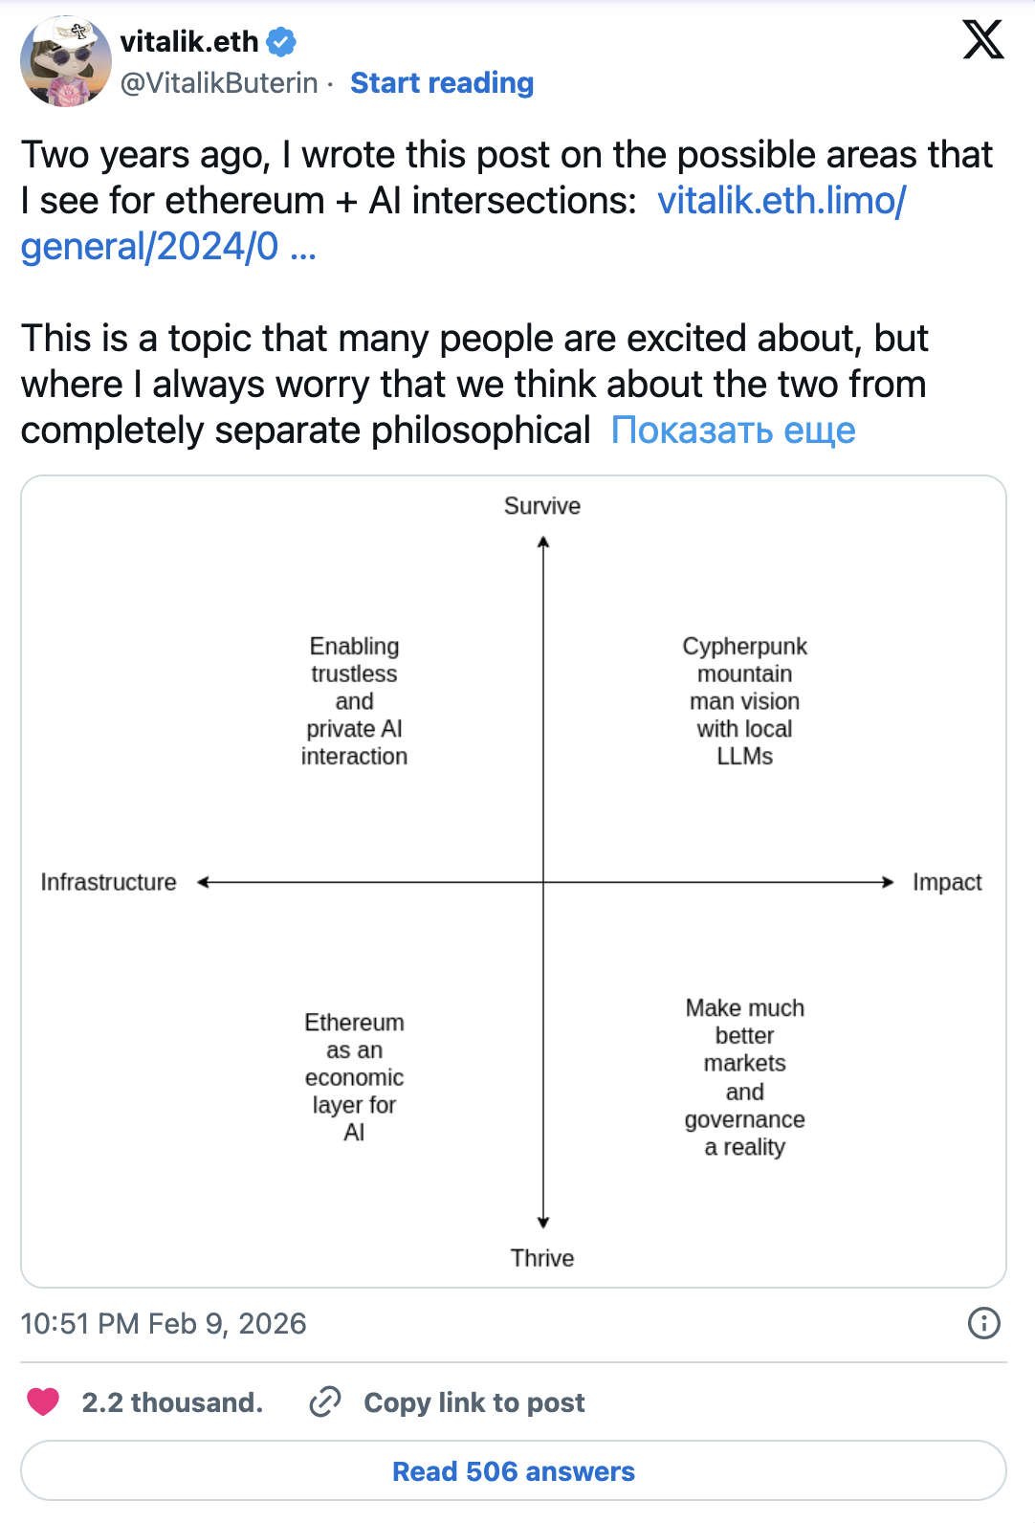The image size is (1035, 1523).
Task: Open the "Start reading" link
Action: click(442, 83)
